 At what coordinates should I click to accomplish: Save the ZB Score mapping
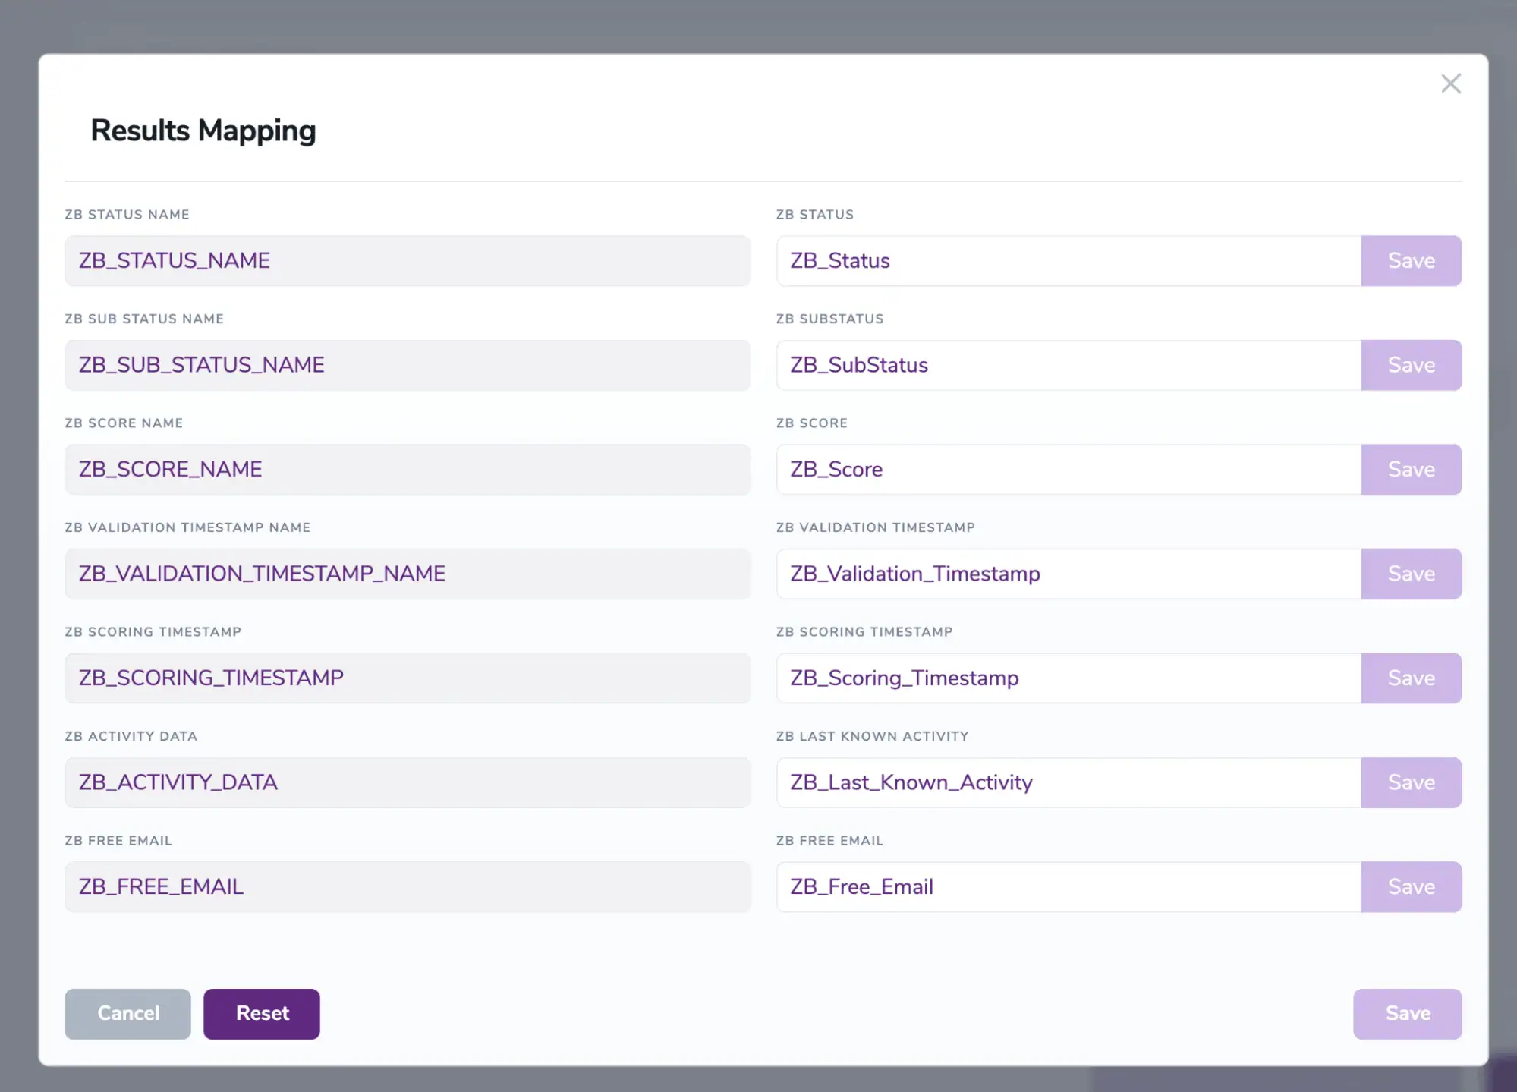1410,469
